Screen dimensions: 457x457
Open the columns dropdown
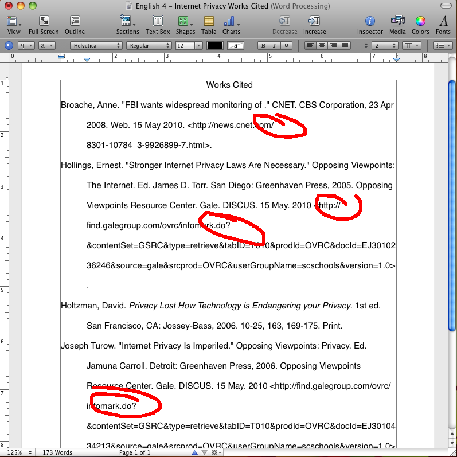coord(411,46)
